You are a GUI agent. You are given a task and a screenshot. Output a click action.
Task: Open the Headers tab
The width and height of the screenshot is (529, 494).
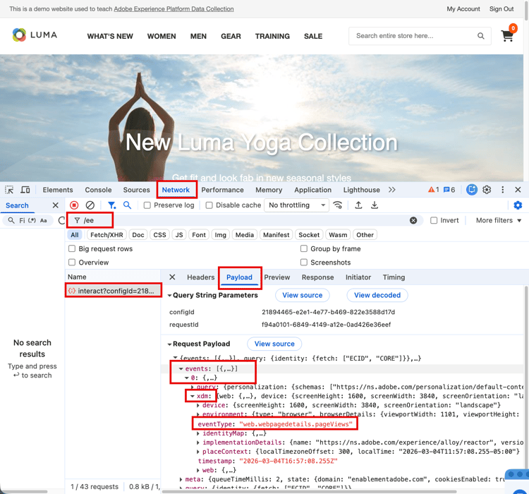pos(201,277)
